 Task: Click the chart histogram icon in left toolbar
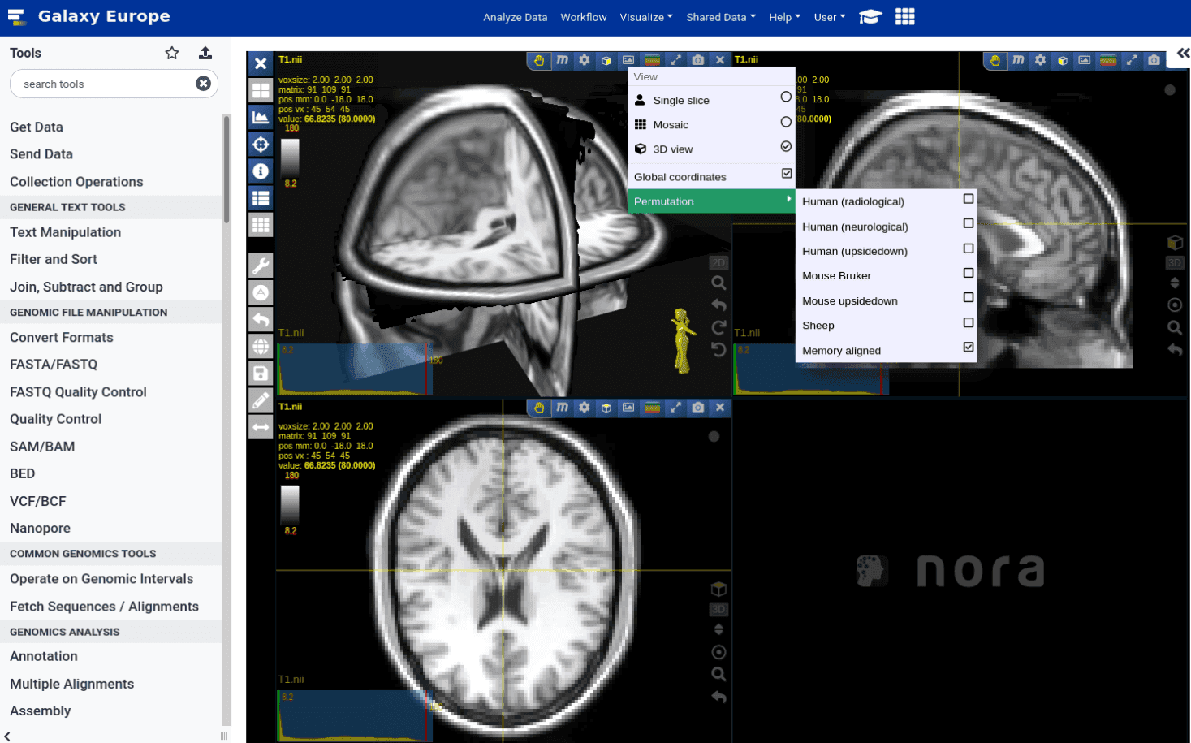[x=261, y=118]
